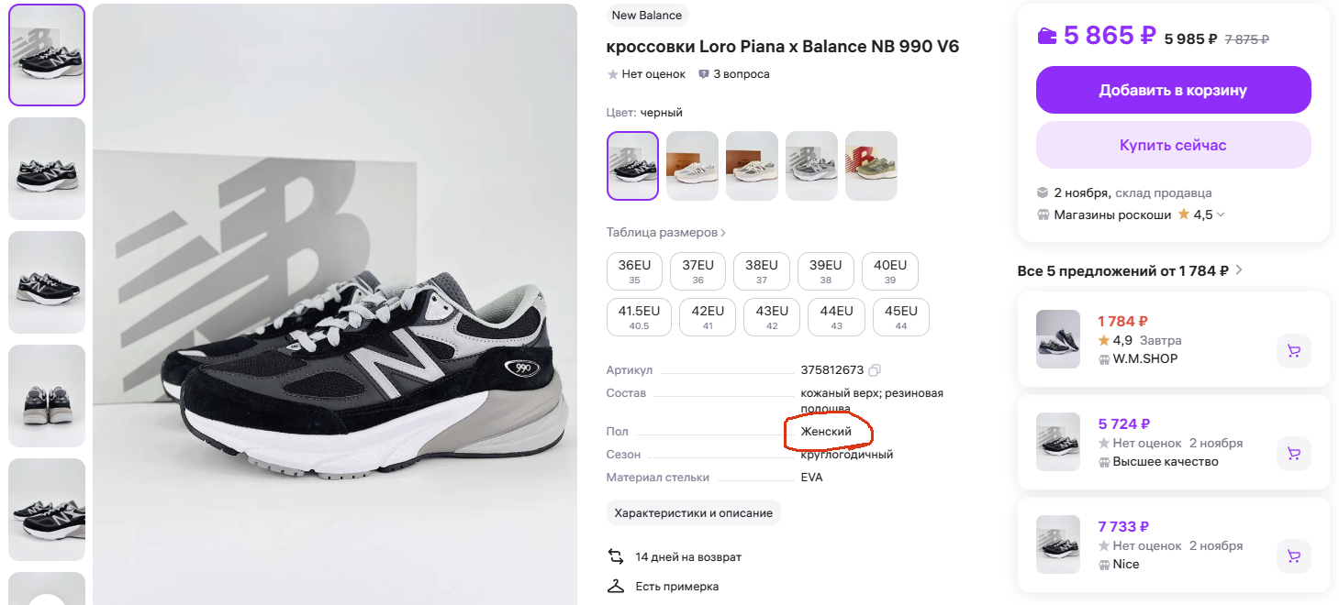The image size is (1339, 605).
Task: Select the red box color variant
Action: [871, 166]
